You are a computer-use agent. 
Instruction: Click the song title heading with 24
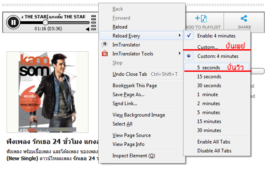[53, 141]
